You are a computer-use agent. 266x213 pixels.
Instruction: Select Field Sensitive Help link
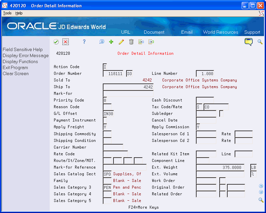(23, 49)
